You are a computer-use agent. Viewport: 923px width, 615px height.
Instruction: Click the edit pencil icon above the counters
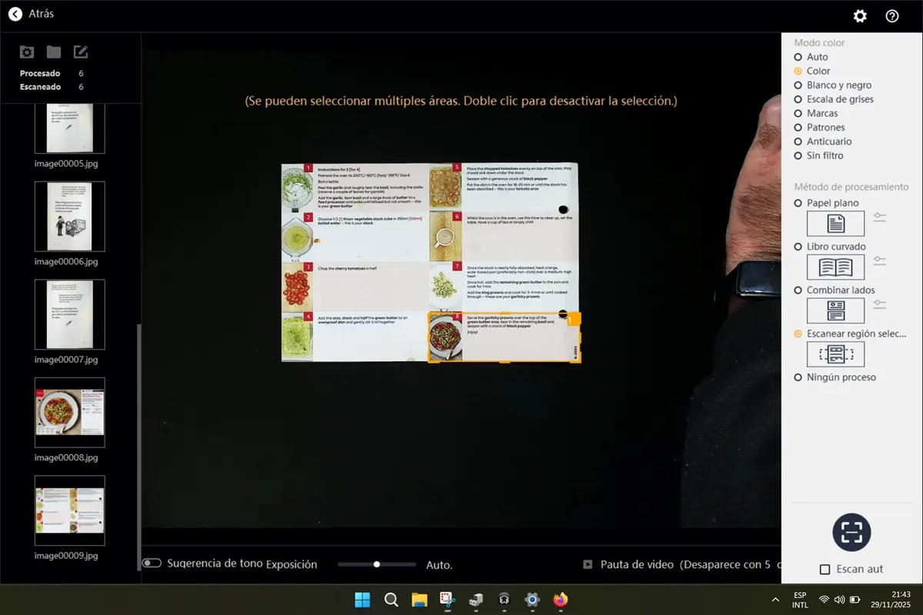click(81, 52)
